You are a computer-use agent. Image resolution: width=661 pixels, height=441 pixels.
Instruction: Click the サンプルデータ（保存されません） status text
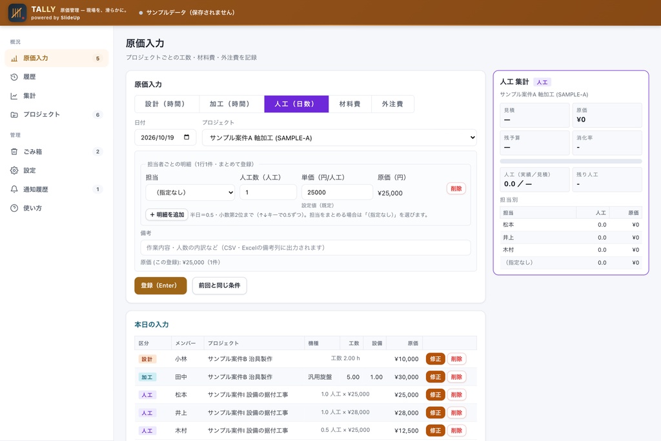pyautogui.click(x=190, y=13)
